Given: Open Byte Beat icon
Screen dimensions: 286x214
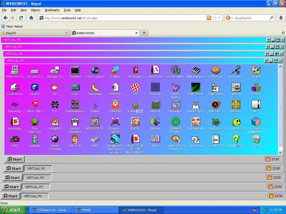Looking at the screenshot, I should [196, 89].
